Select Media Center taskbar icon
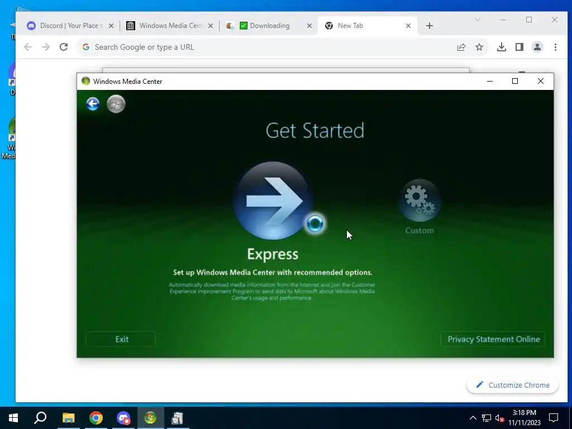 [x=150, y=418]
